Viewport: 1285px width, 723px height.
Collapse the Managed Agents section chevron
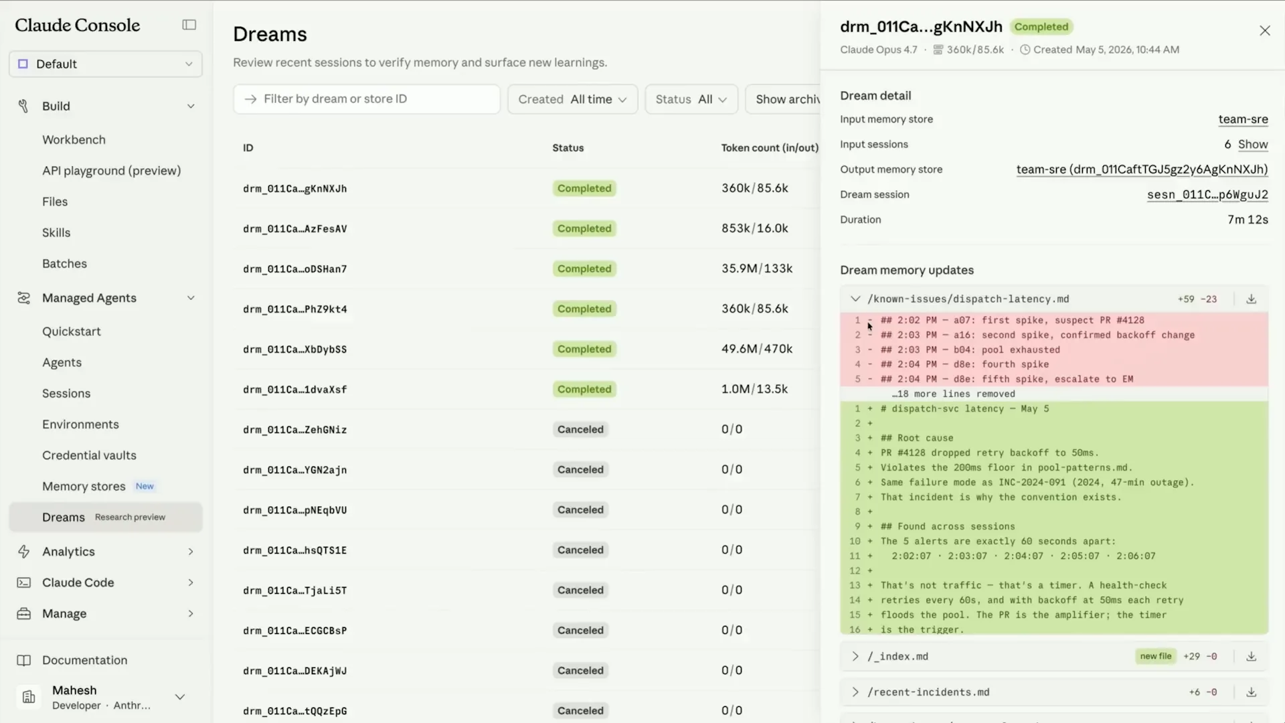(x=191, y=298)
